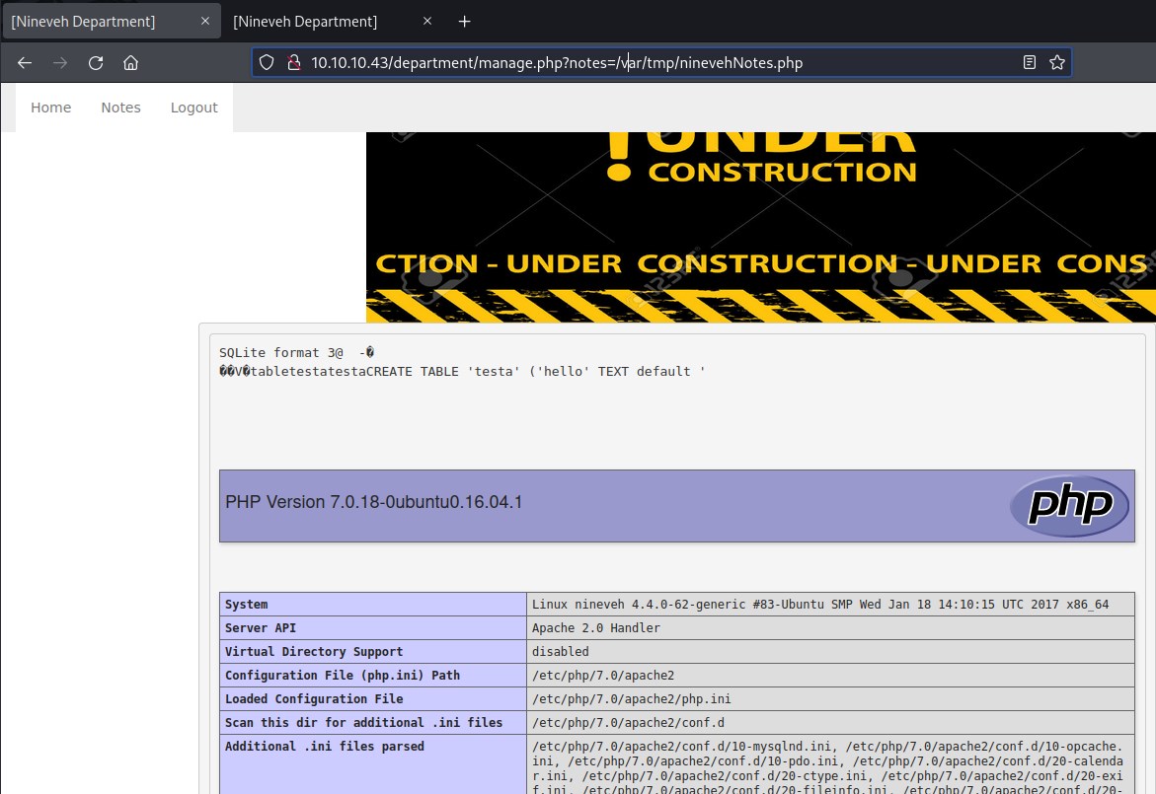Open the Home link in site navbar

click(x=50, y=108)
